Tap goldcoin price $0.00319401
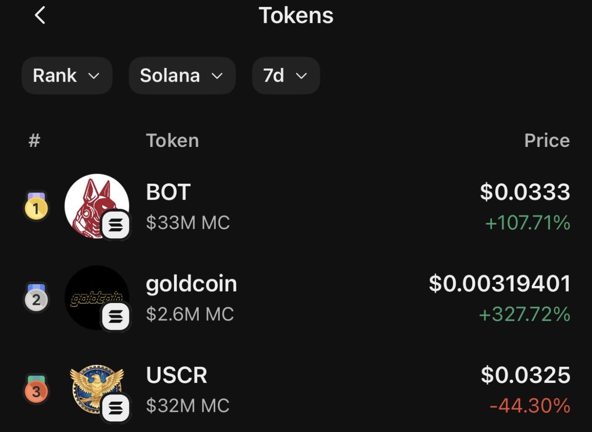This screenshot has width=592, height=432. point(499,284)
